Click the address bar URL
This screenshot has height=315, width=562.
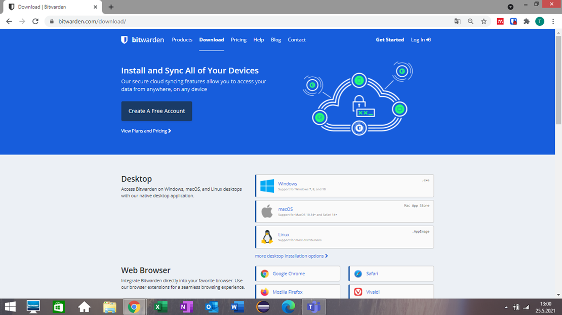pyautogui.click(x=92, y=21)
